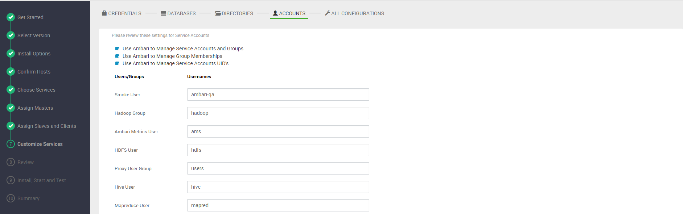
Task: Toggle Manage Group Memberships checkbox
Action: 117,56
